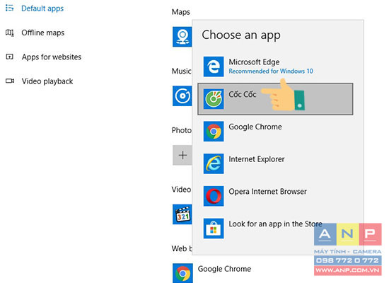Select Opera Internet Browser text

267,192
